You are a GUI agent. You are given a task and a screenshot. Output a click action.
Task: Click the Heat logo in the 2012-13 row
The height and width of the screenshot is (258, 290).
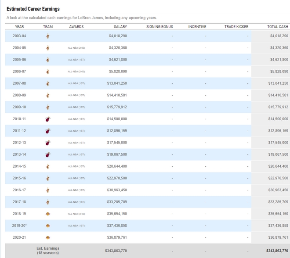click(48, 143)
